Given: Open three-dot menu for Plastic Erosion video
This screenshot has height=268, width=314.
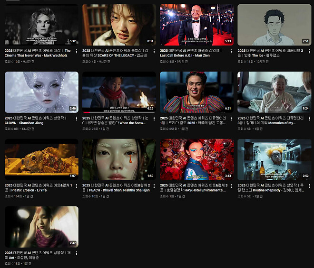Looking at the screenshot, I should pos(76,186).
